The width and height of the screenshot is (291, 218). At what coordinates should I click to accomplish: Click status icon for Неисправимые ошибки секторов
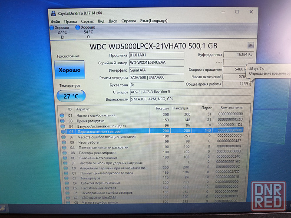point(68,193)
